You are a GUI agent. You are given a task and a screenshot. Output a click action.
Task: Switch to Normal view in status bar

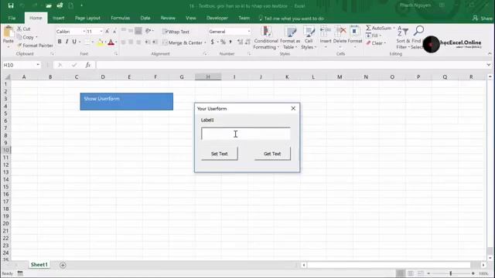401,273
